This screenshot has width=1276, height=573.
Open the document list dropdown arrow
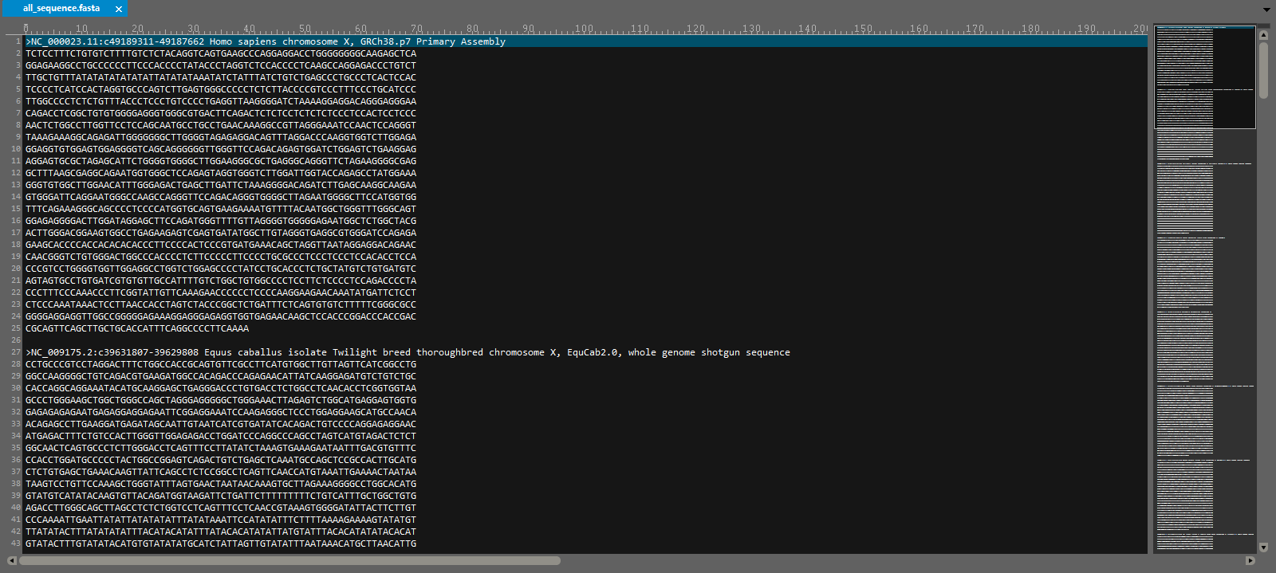(1266, 10)
